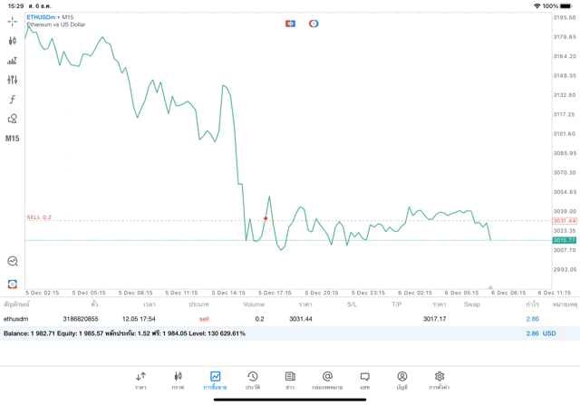Open the function objects icon

pos(12,100)
